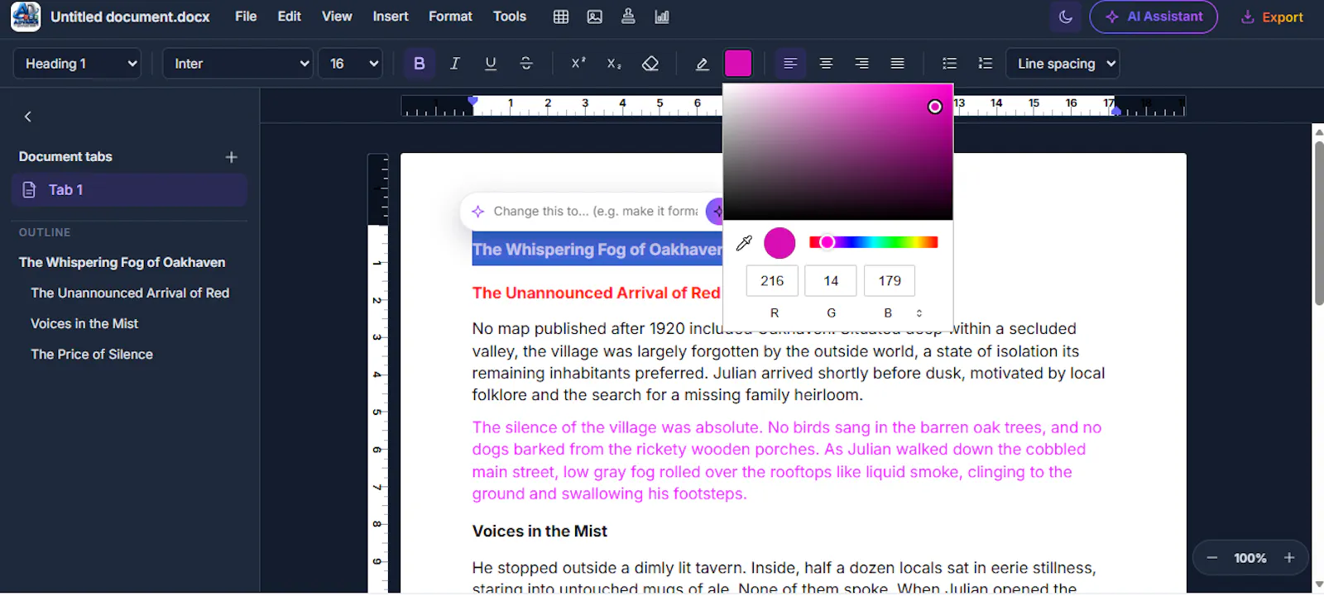The image size is (1324, 596).
Task: Click the AI prompt field 'Change this to...'
Action: [x=595, y=212]
